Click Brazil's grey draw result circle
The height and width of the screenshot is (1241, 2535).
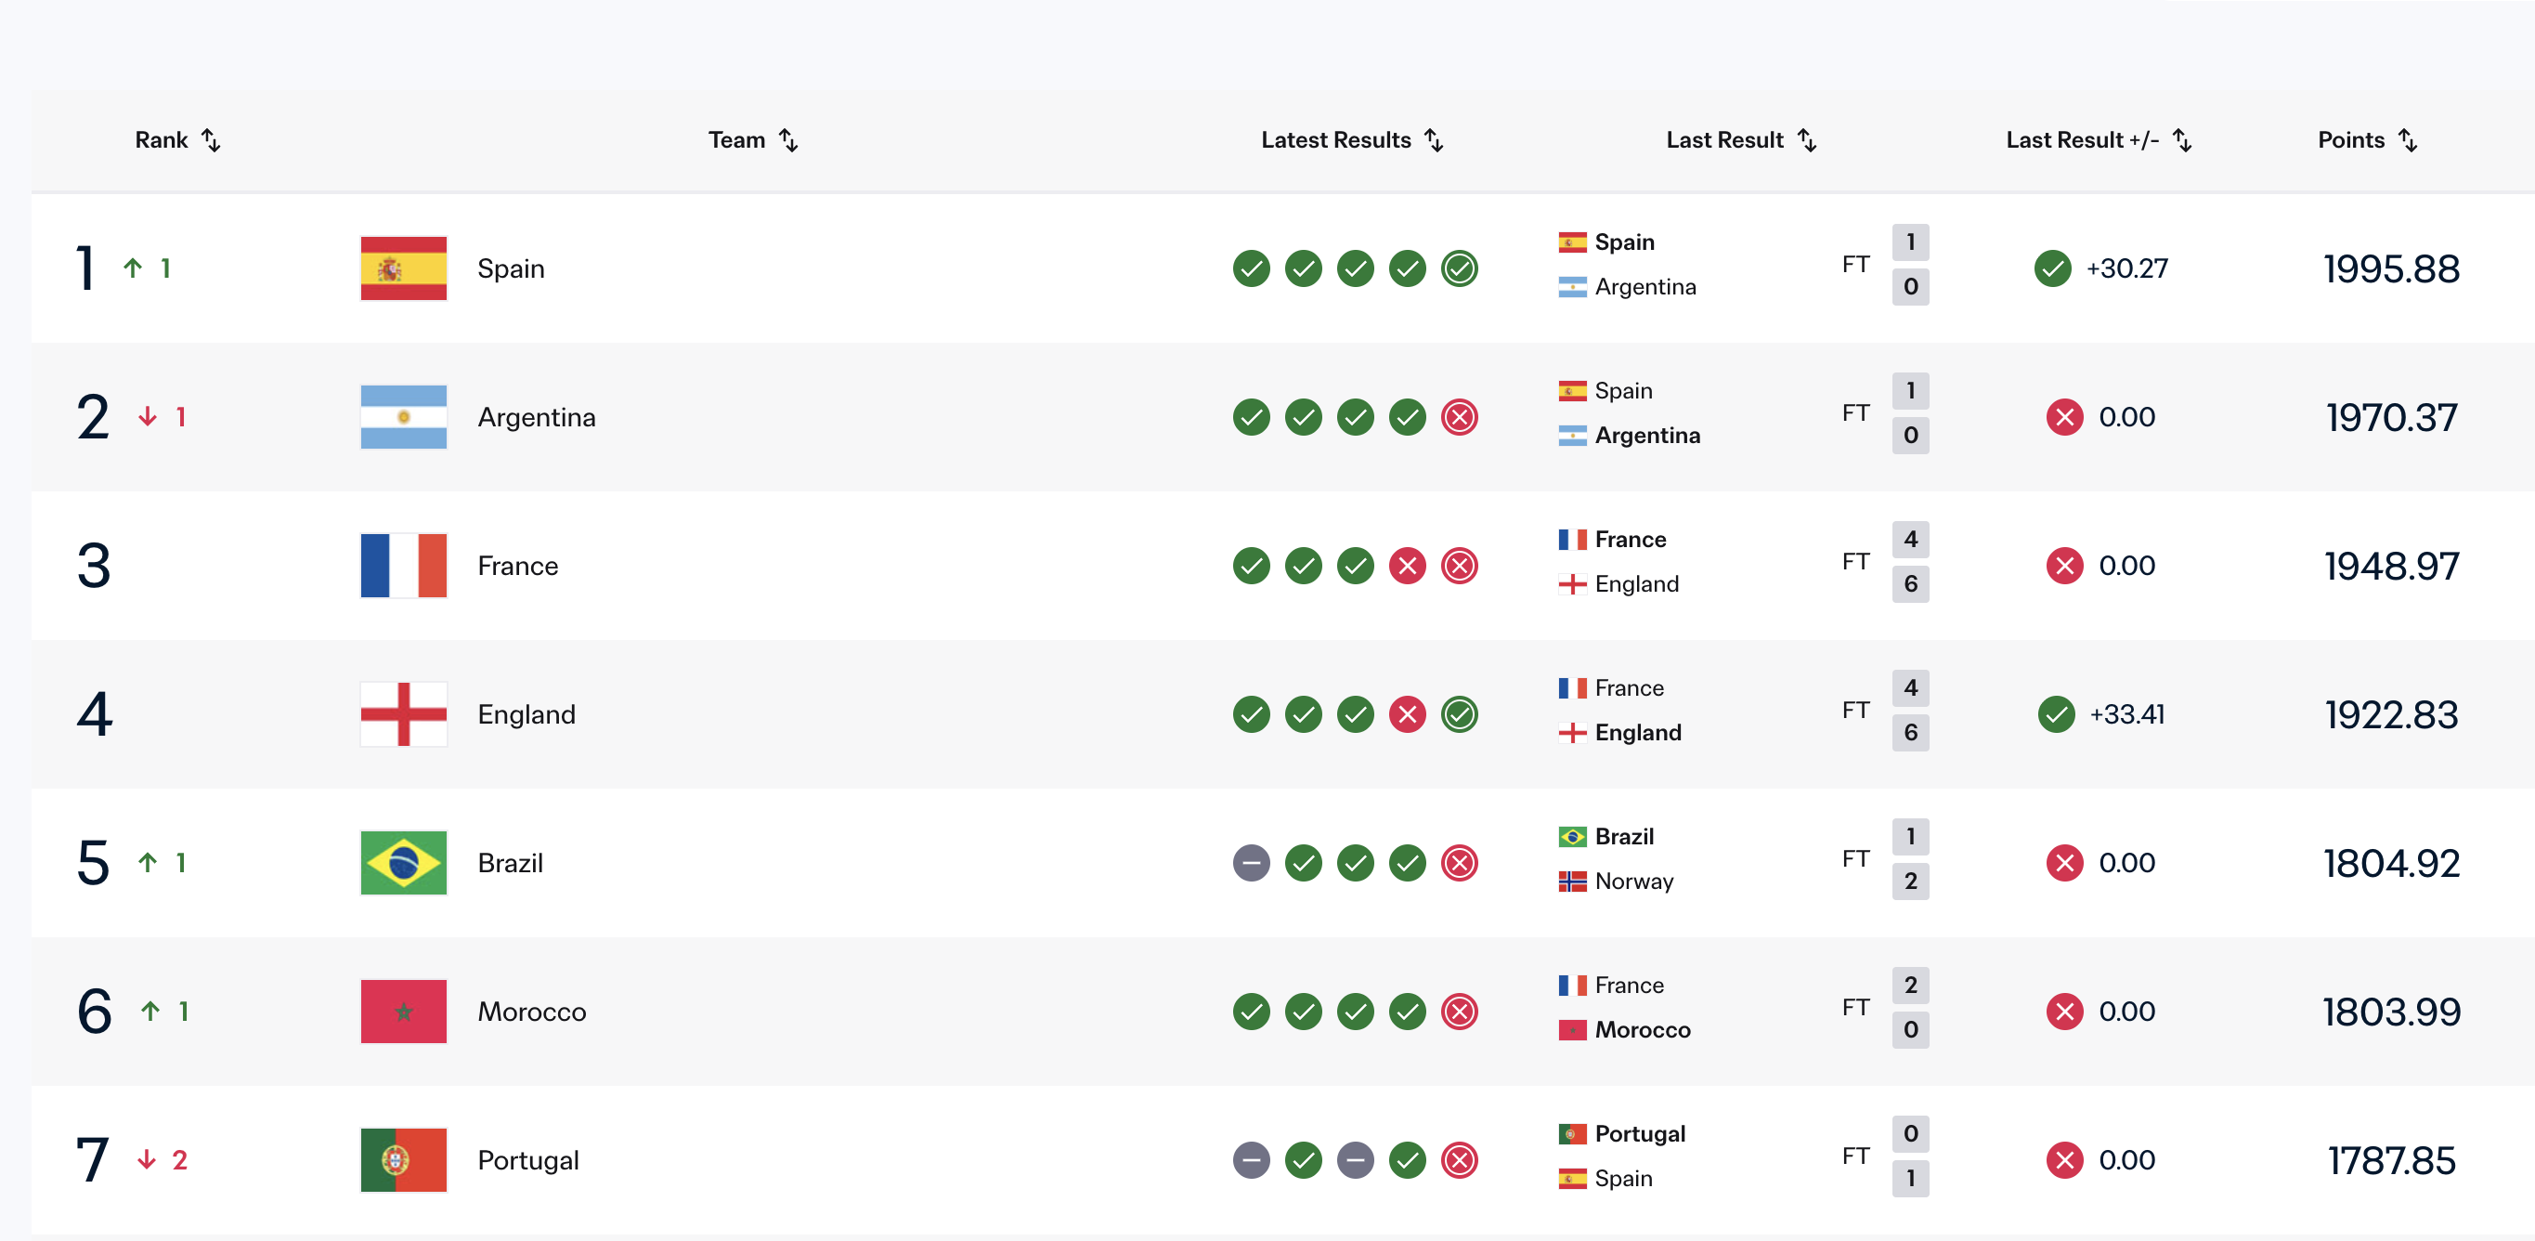click(x=1251, y=863)
